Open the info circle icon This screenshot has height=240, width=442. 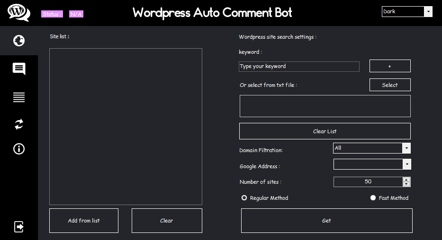(19, 149)
